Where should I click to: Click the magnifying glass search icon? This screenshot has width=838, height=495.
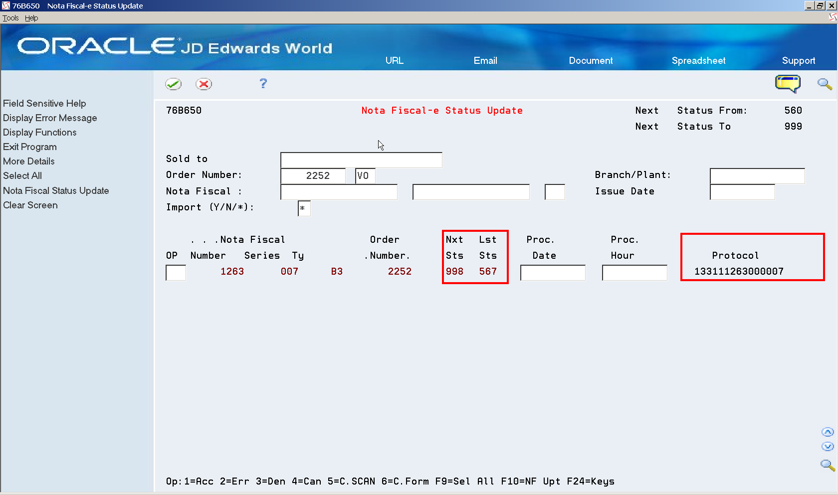pyautogui.click(x=824, y=84)
